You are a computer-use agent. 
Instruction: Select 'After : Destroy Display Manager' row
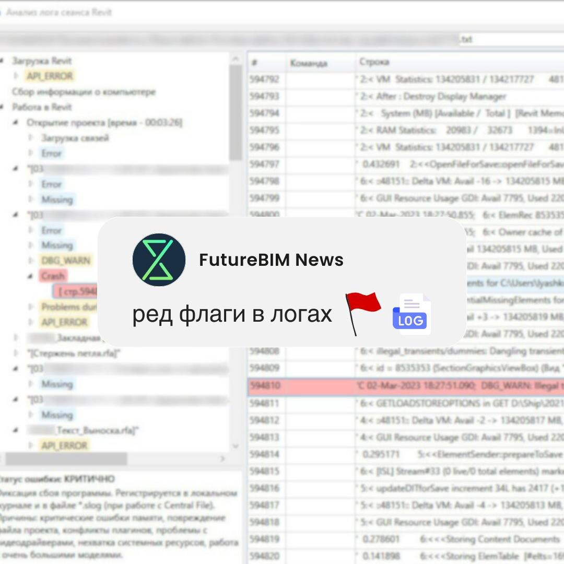pos(406,97)
